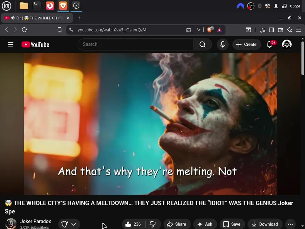Click the YouTube Search field

(x=135, y=45)
